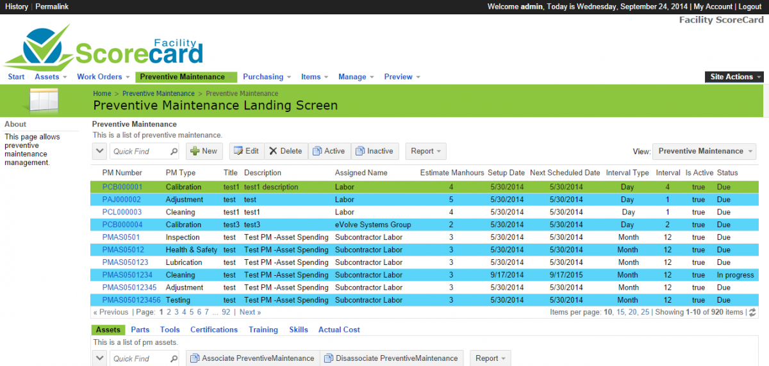Open PM record PCB000001 link

122,187
